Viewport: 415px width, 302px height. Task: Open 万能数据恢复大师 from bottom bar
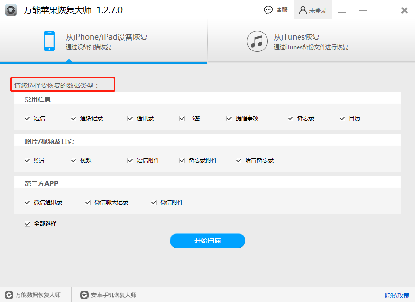coord(33,295)
